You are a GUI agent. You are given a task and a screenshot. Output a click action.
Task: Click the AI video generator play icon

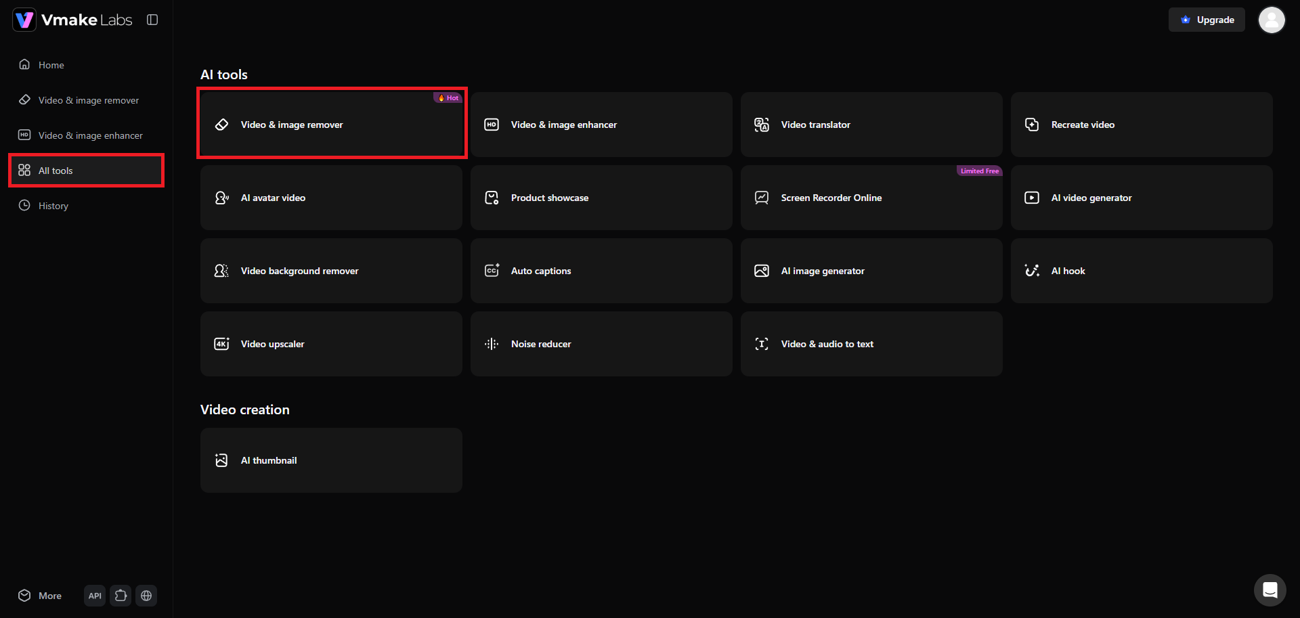click(1032, 198)
